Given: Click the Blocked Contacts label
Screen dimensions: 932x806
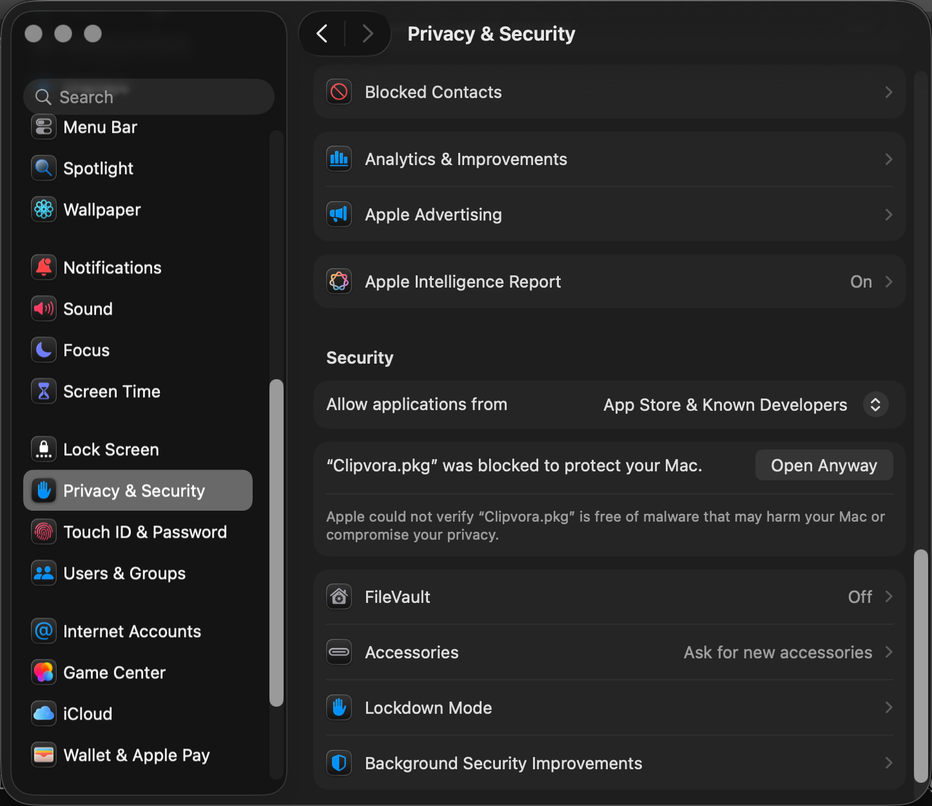Looking at the screenshot, I should coord(433,92).
